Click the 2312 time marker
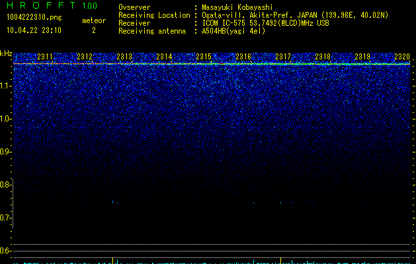 (85, 57)
